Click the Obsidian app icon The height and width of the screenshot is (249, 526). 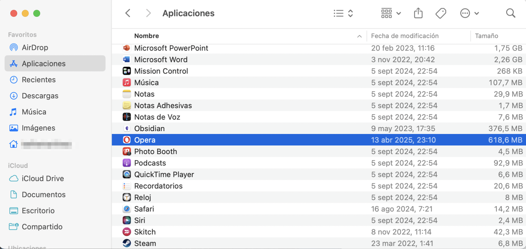(127, 129)
